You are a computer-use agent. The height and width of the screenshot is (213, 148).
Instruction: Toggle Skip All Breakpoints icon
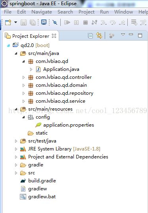coord(55,22)
